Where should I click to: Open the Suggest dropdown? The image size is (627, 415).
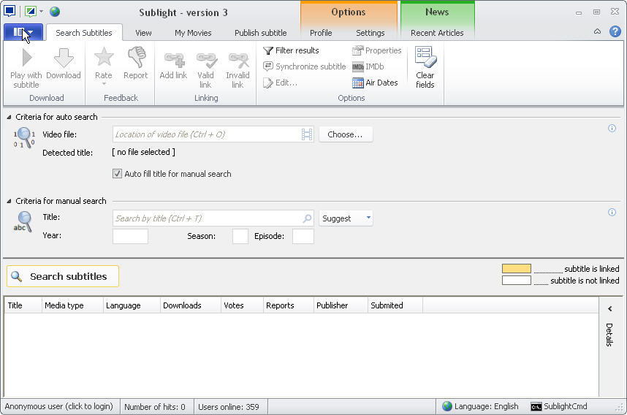tap(346, 218)
